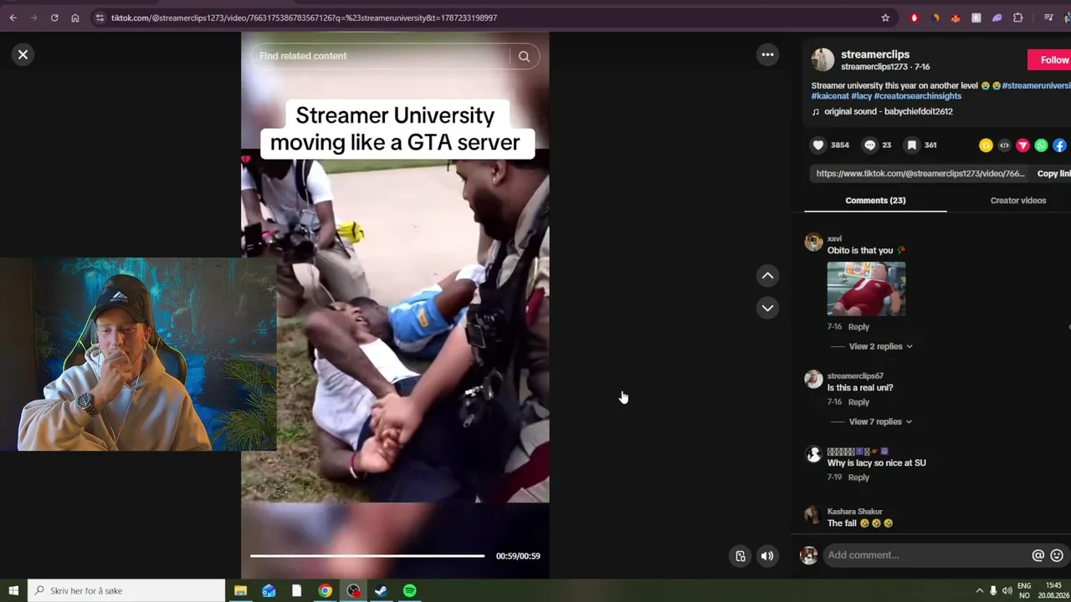Open Steam from the taskbar

pos(381,590)
